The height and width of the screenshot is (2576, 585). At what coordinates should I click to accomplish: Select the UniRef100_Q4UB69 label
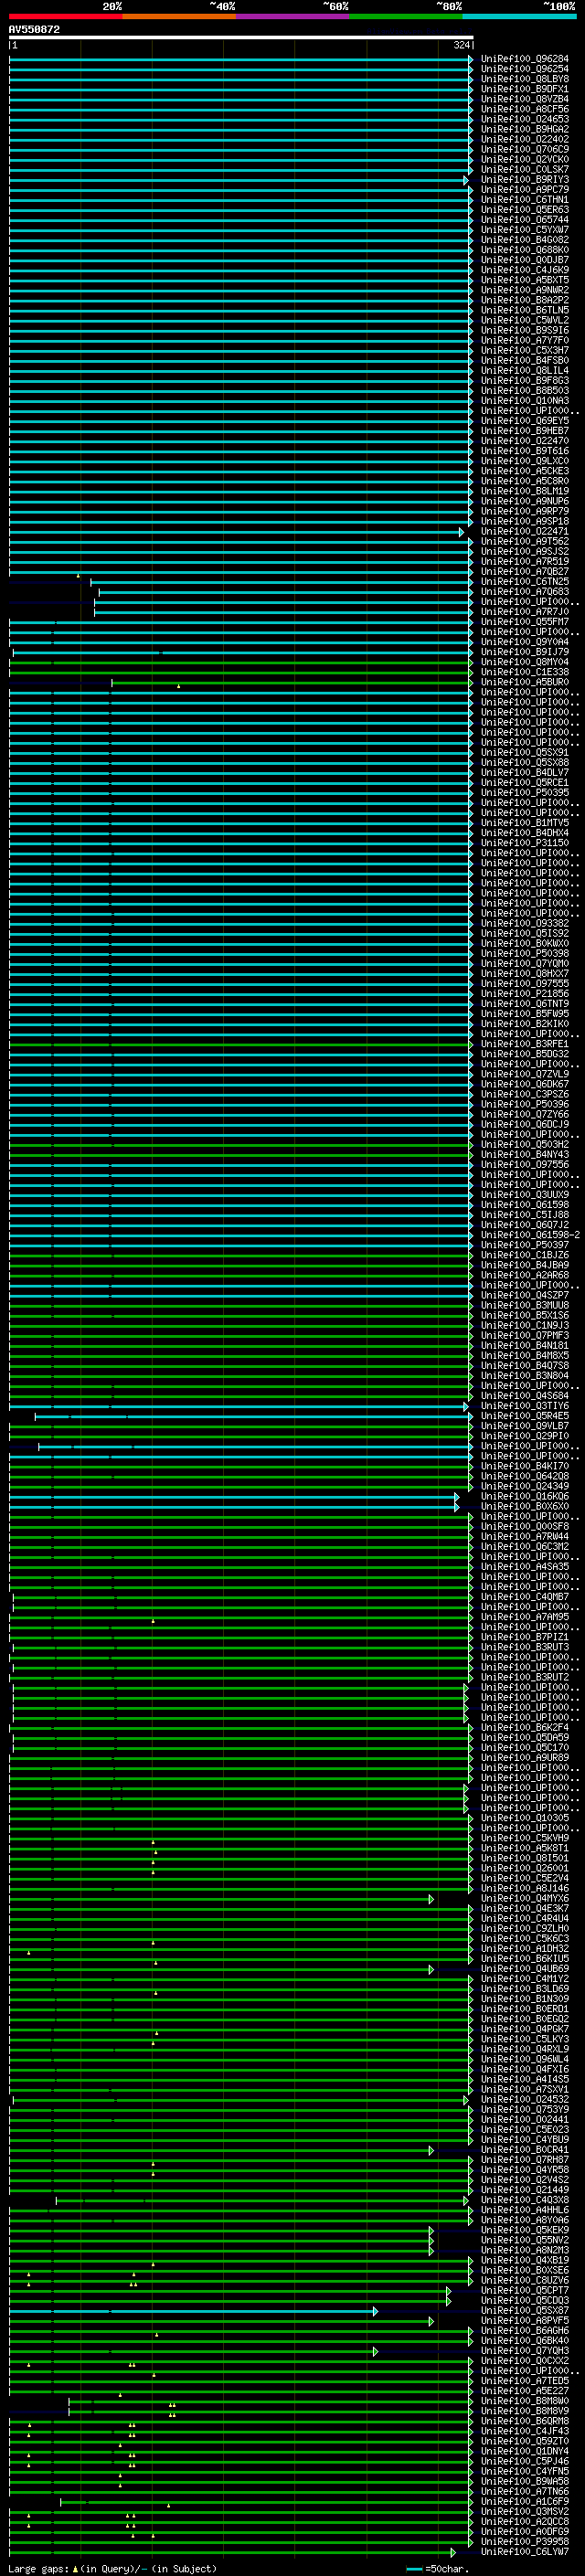(525, 1969)
